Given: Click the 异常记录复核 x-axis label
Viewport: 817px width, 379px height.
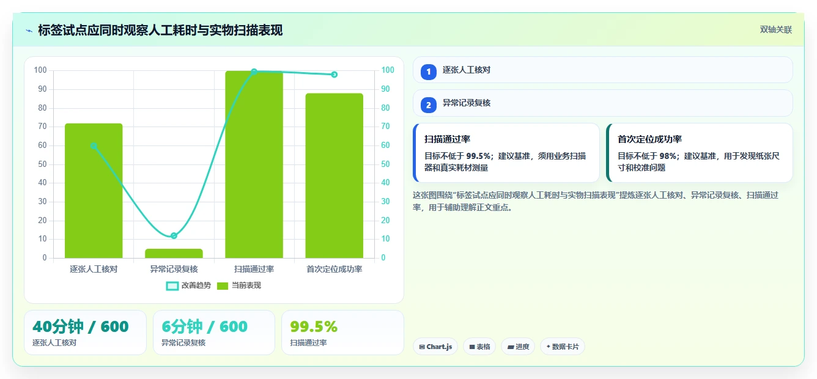Looking at the screenshot, I should 174,269.
